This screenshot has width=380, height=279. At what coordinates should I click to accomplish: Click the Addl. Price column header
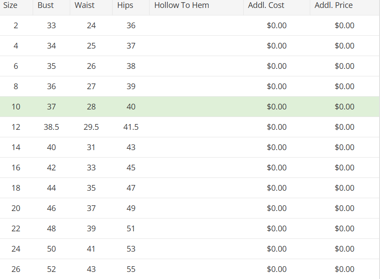(x=334, y=6)
